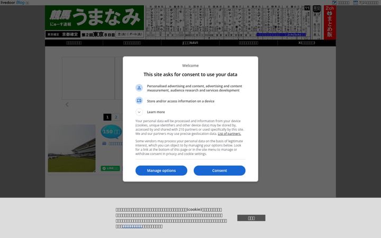Click the green うまなみ site logo
Screen dimensions: 381x238
[95, 18]
